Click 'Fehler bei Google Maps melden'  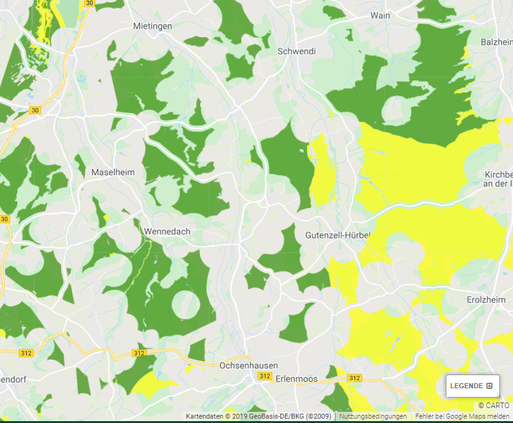click(462, 417)
